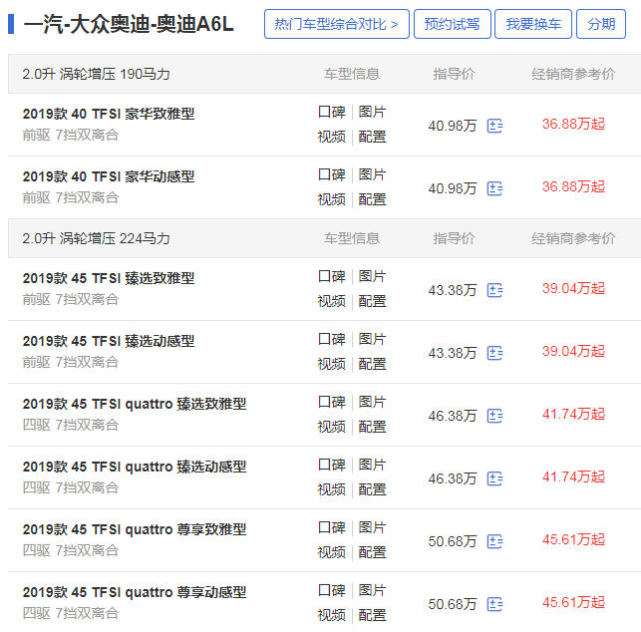Click 视频 for 40 TFSI 豪华动感型
Image resolution: width=641 pixels, height=632 pixels.
(x=332, y=199)
